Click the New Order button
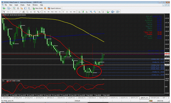This screenshot has width=171, height=103. click(38, 8)
